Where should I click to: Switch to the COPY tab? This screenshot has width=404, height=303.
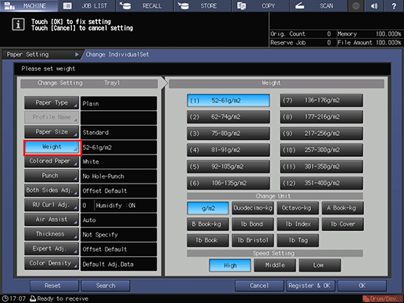tap(260, 5)
